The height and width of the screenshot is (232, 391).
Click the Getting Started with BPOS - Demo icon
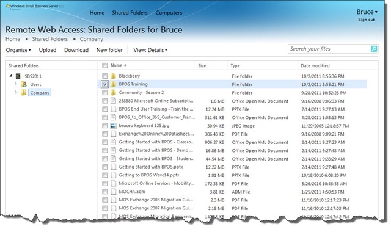(113, 150)
